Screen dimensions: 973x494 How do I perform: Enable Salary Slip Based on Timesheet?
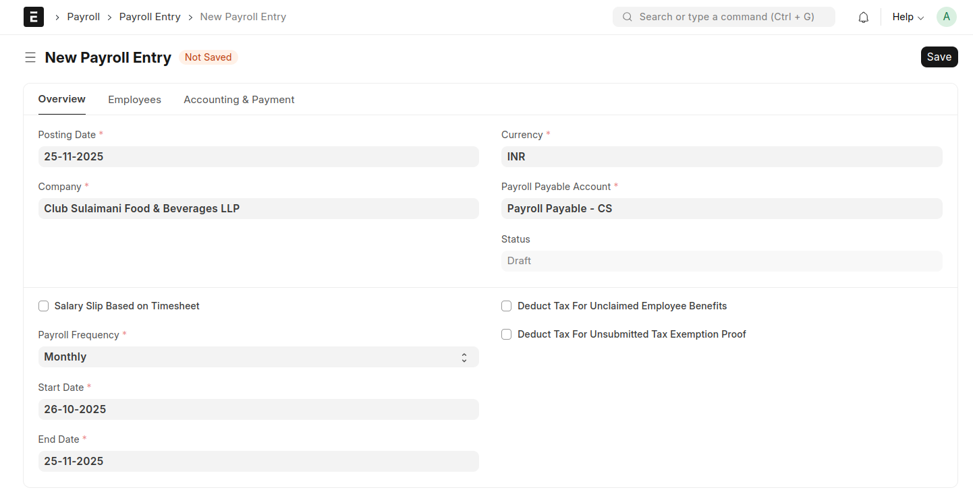click(44, 306)
